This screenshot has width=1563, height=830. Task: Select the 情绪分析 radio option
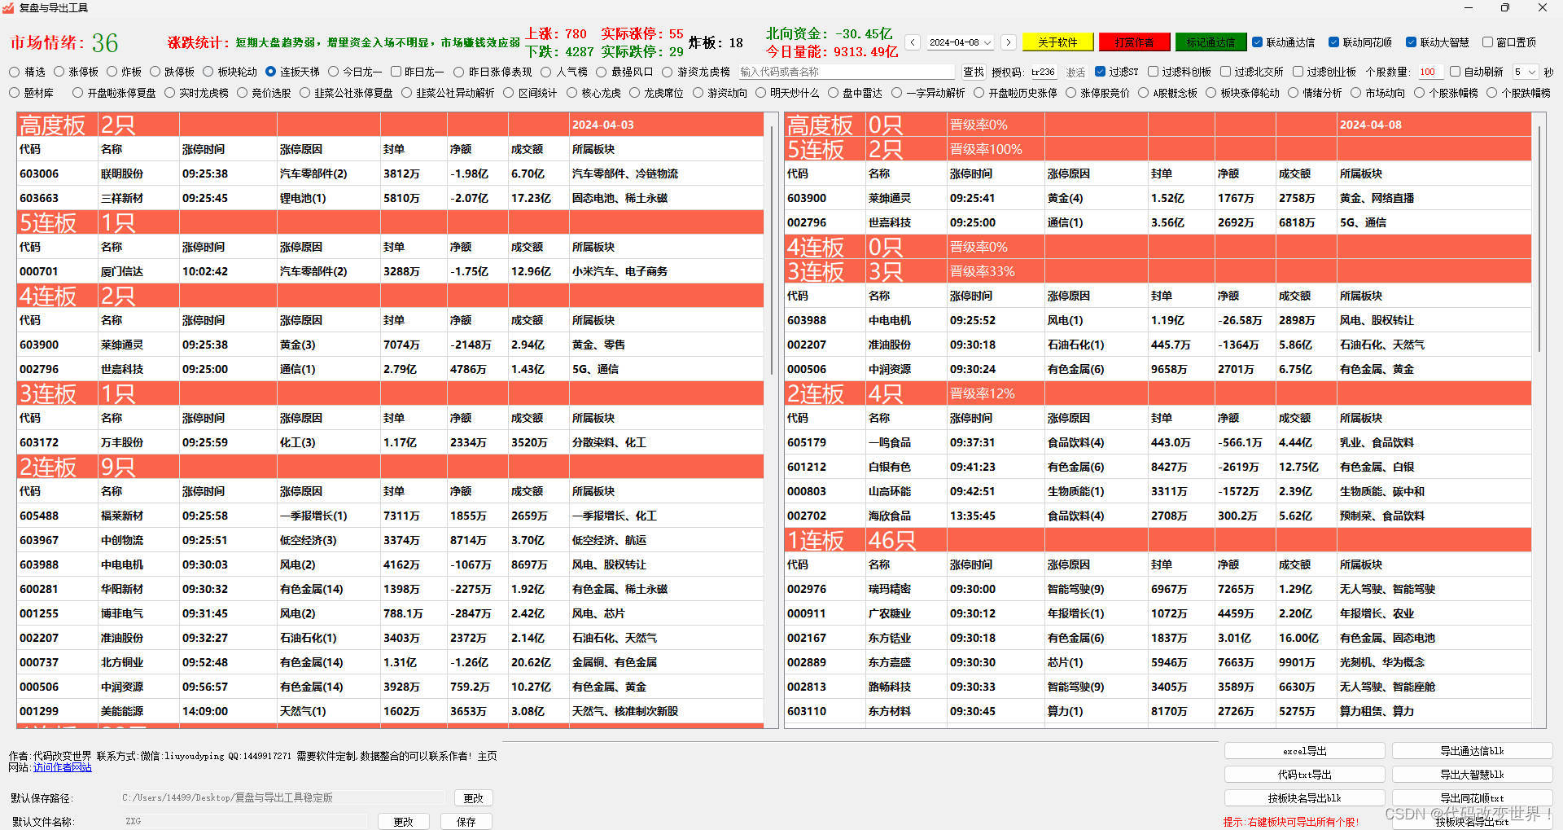[1315, 93]
